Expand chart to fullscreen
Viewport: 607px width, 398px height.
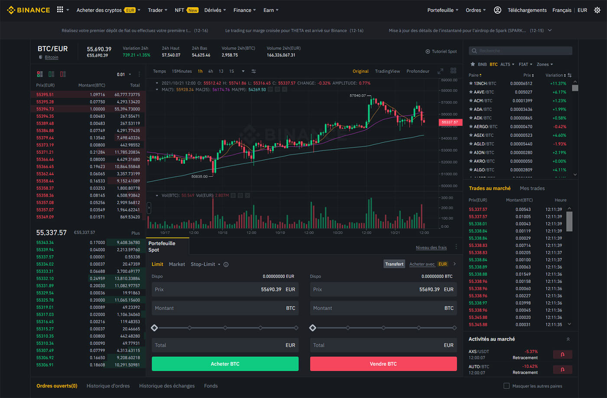(x=441, y=71)
